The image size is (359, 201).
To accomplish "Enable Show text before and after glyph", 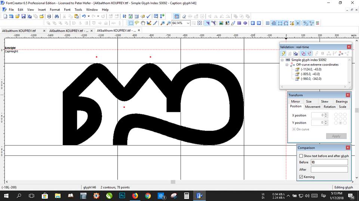I will click(301, 156).
